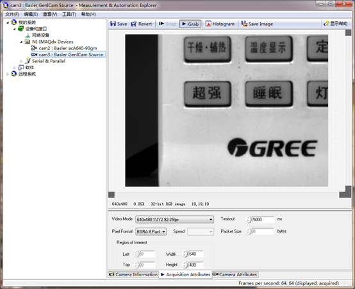Click the Snap toolbar button
This screenshot has height=289, width=355.
(168, 24)
